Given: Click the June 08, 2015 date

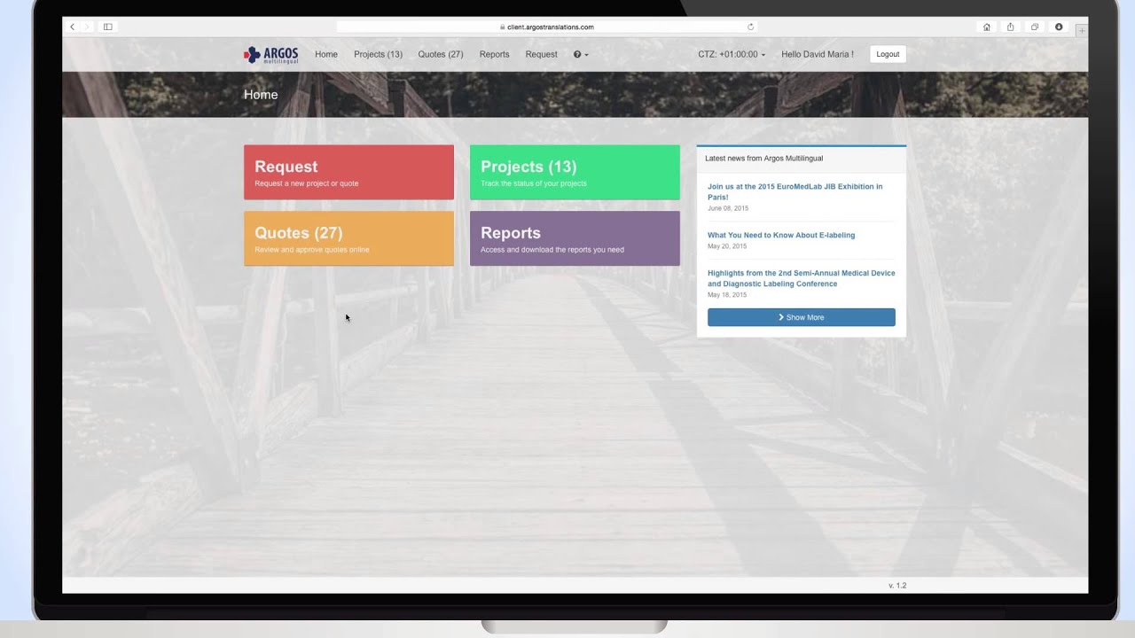Looking at the screenshot, I should pos(728,208).
